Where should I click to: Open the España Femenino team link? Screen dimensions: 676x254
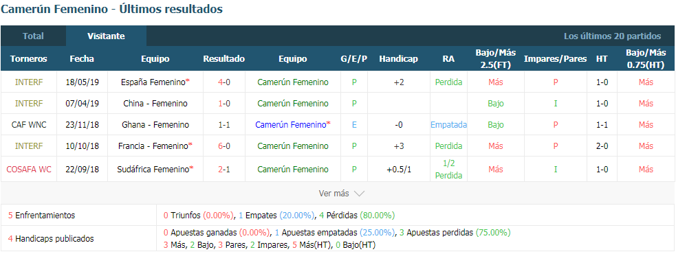[153, 82]
